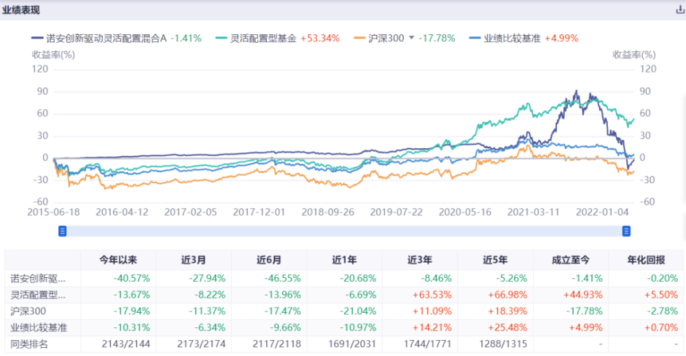Select the right handle of the date range slider
The image size is (686, 356).
pos(626,231)
